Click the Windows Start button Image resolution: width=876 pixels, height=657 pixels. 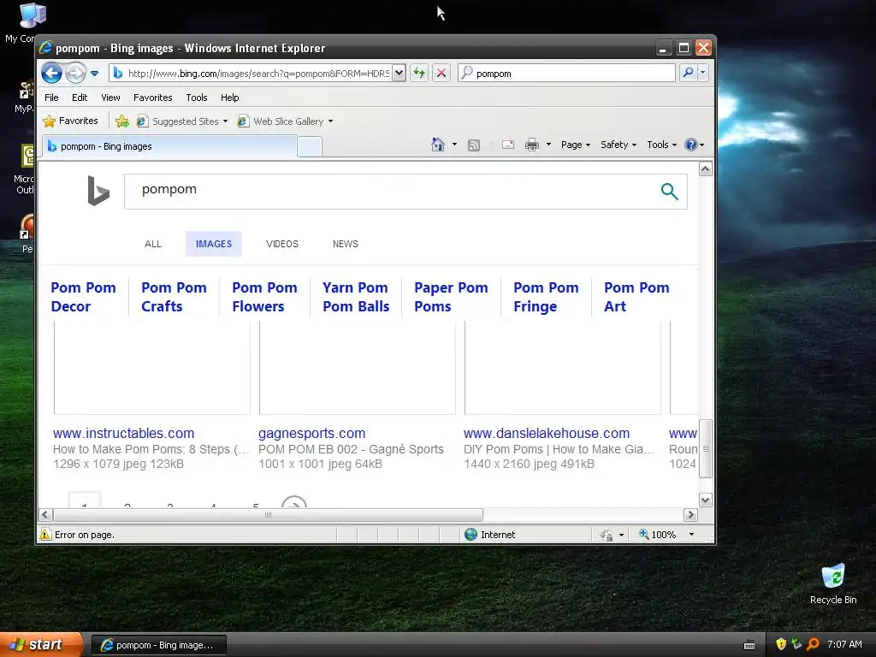pos(41,645)
